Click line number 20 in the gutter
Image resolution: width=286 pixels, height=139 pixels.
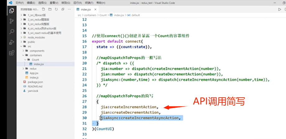pyautogui.click(x=84, y=63)
